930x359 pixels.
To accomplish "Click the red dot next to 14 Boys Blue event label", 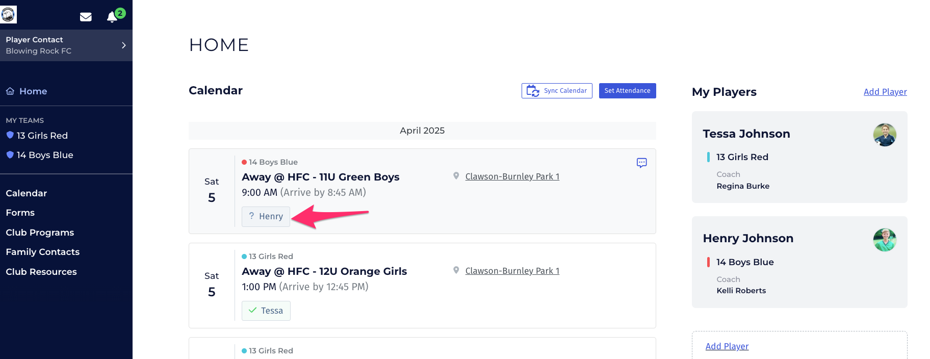I will click(244, 162).
